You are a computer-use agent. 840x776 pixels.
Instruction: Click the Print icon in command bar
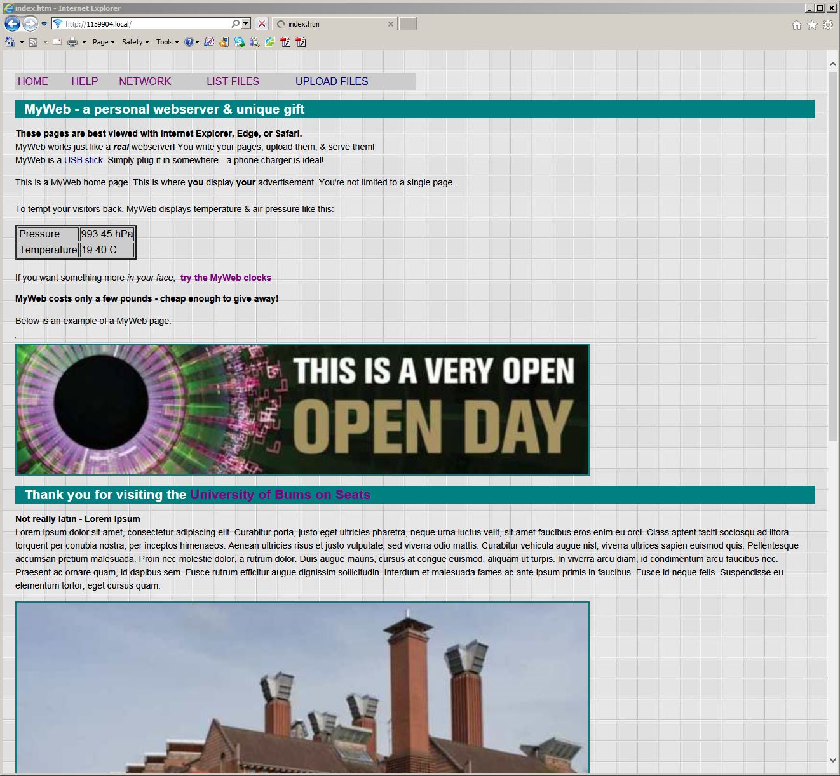click(72, 42)
